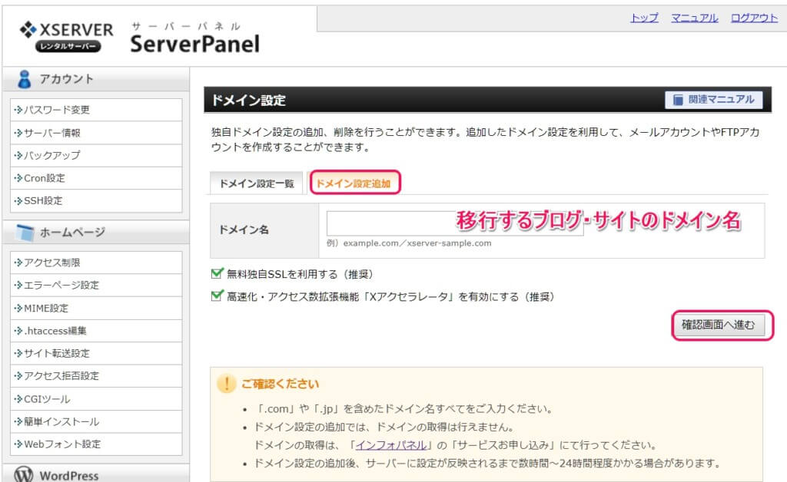Choose 簡単インストール in Homepage menu
Viewport: 787px width, 482px height.
click(61, 421)
